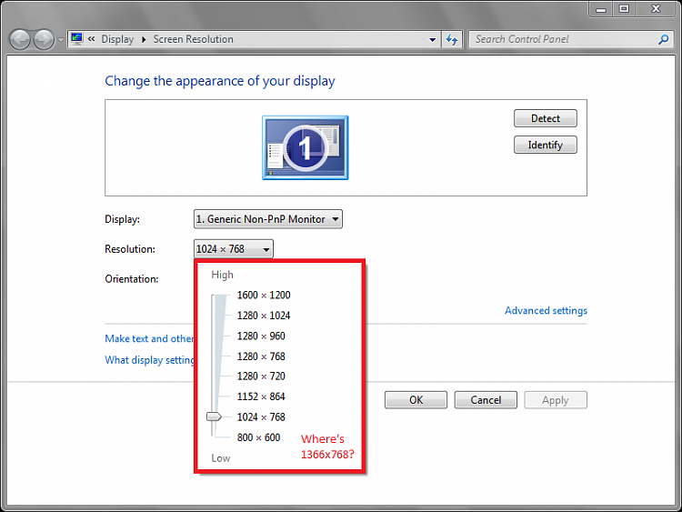
Task: Maximize the Screen Resolution window
Action: pos(624,9)
